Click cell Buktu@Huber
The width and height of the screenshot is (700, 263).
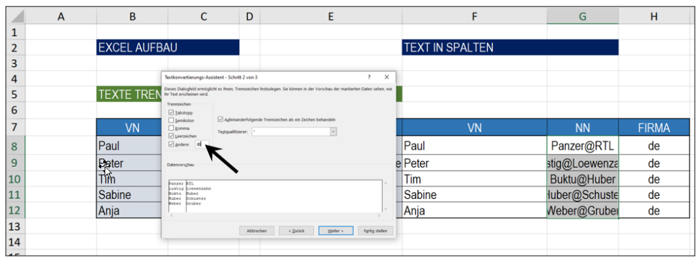tap(582, 179)
